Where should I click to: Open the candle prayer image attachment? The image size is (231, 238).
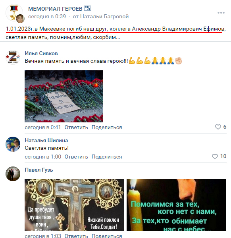pyautogui.click(x=176, y=205)
